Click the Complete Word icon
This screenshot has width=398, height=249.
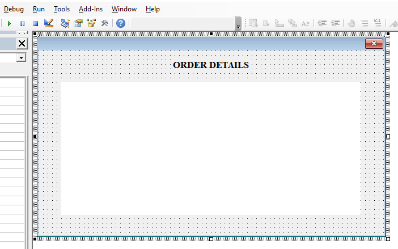[306, 24]
